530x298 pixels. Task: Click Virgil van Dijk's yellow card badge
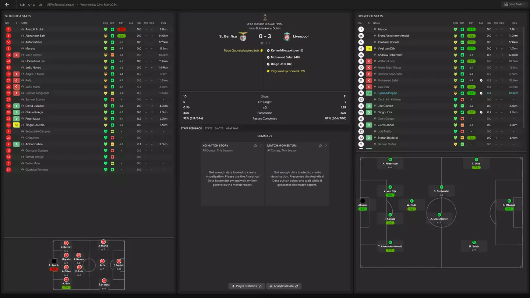pyautogui.click(x=369, y=49)
